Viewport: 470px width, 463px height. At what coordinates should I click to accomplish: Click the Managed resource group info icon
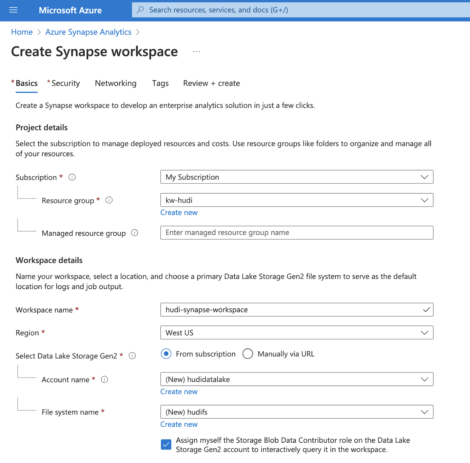pos(135,233)
